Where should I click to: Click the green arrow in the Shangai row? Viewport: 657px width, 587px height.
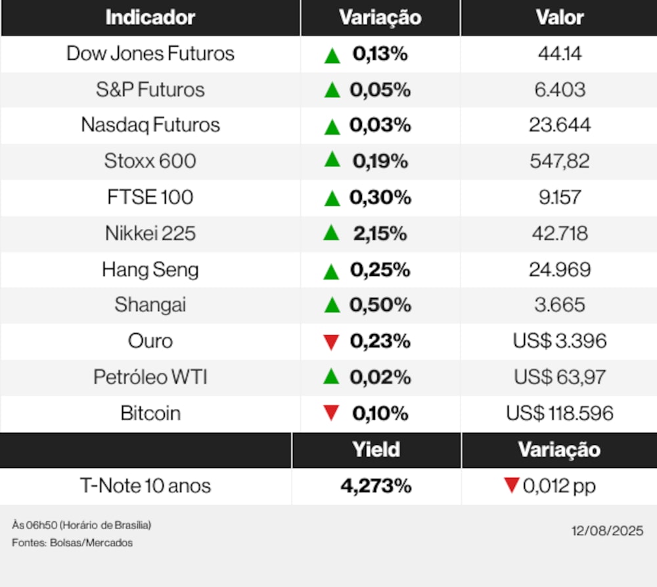(332, 305)
